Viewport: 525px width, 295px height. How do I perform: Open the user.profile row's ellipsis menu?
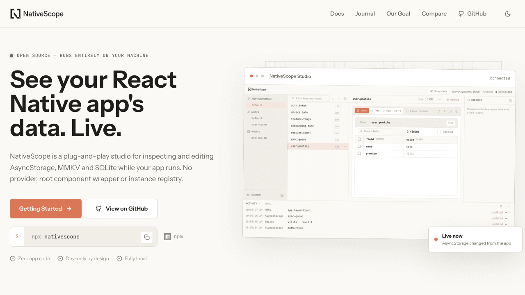coord(345,147)
